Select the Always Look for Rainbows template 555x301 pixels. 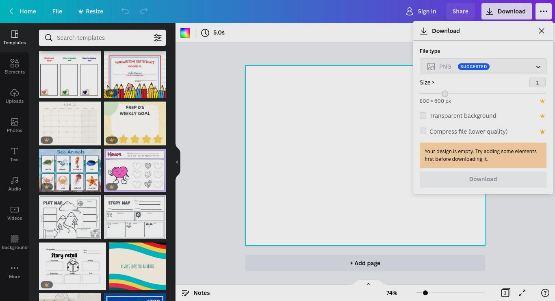coord(137,266)
